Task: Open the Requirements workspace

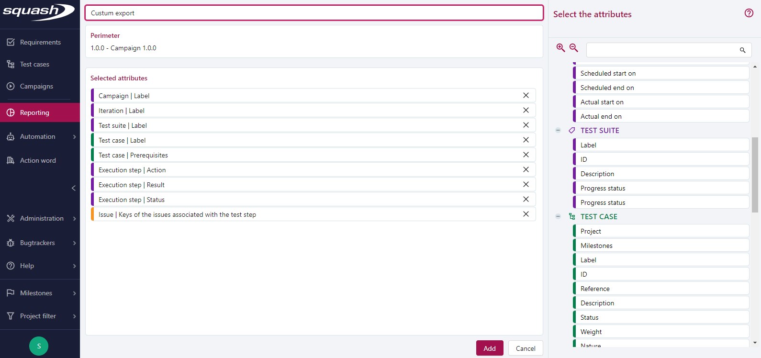Action: [40, 42]
